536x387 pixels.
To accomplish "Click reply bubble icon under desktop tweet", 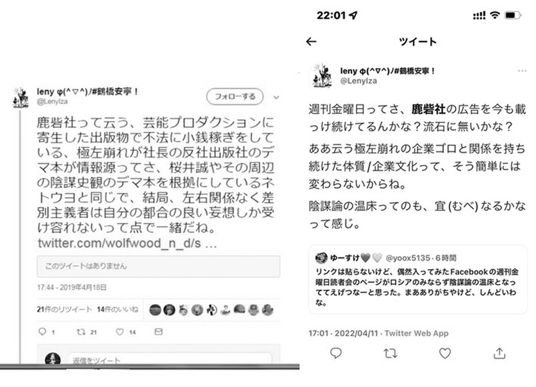I will pos(42,331).
